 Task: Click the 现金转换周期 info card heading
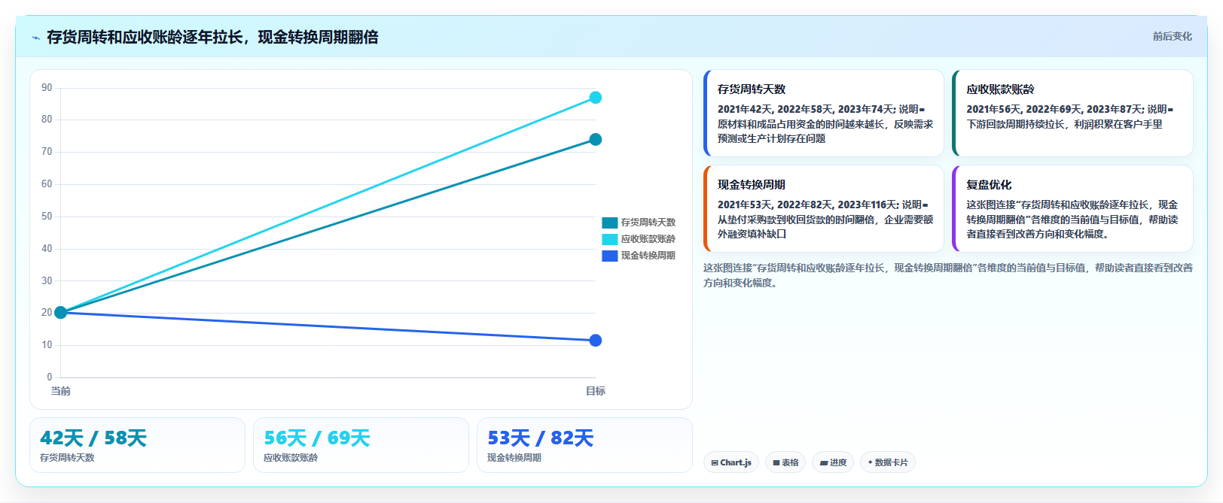(752, 185)
